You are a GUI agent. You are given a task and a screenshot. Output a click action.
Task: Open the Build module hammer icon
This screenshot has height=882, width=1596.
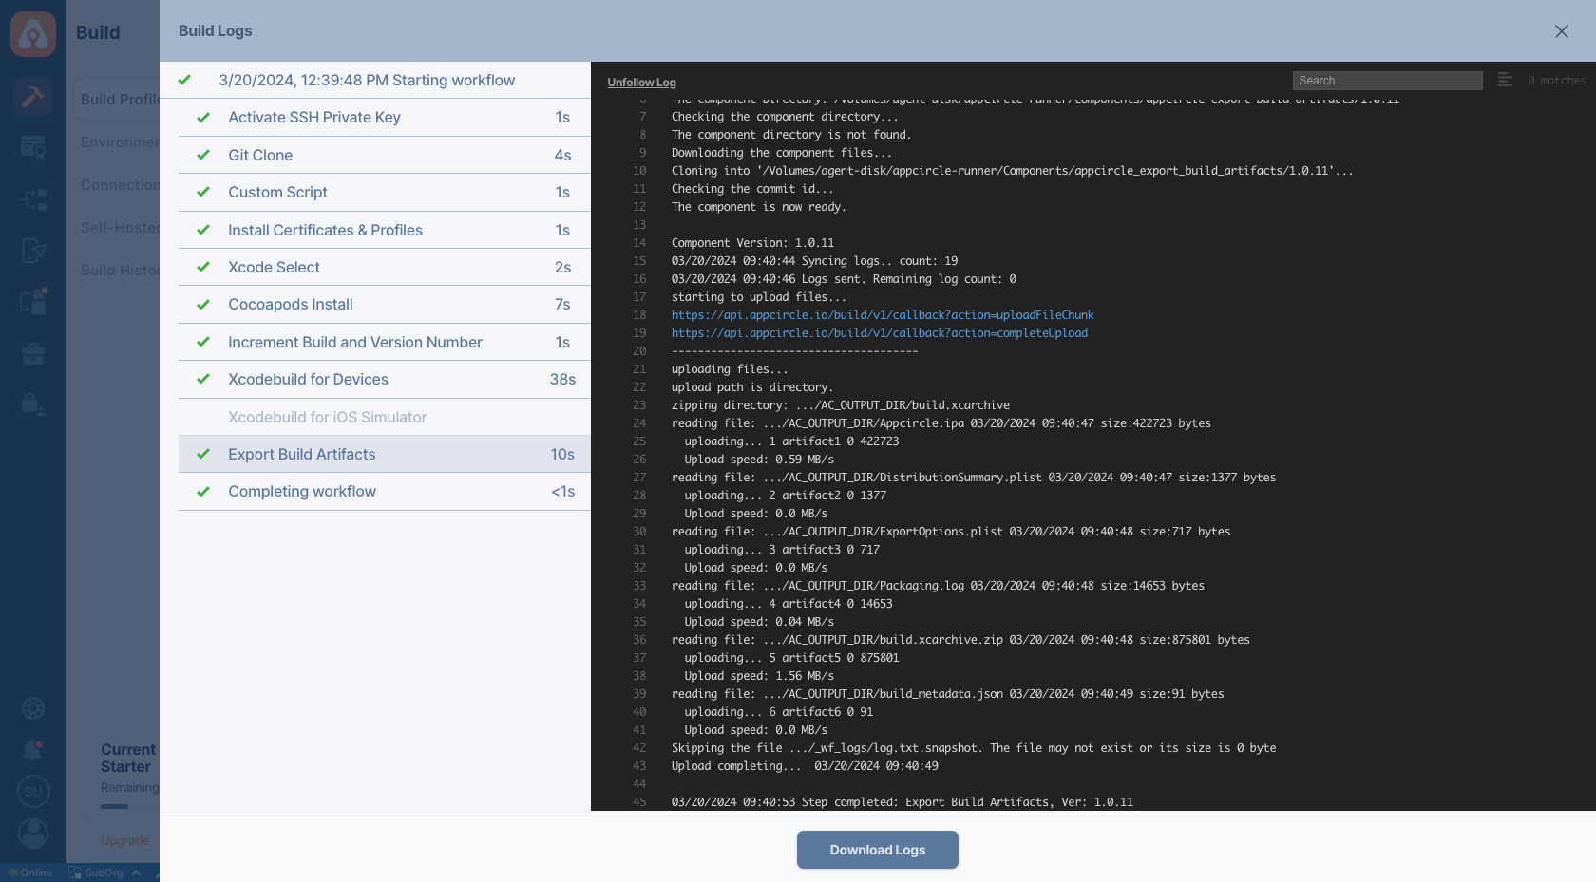click(x=33, y=97)
